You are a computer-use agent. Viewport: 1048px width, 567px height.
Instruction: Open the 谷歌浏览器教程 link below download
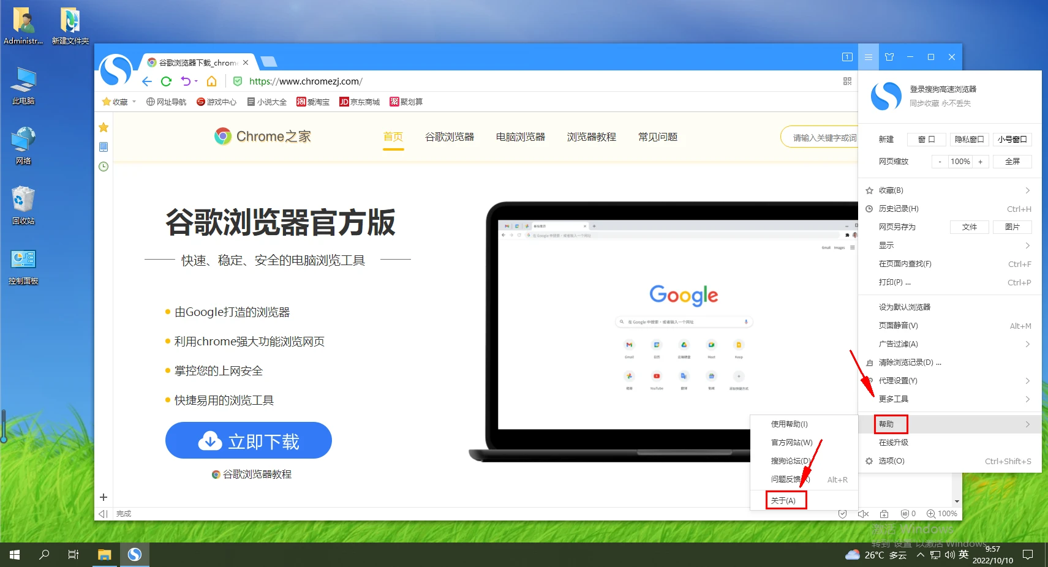pyautogui.click(x=252, y=474)
